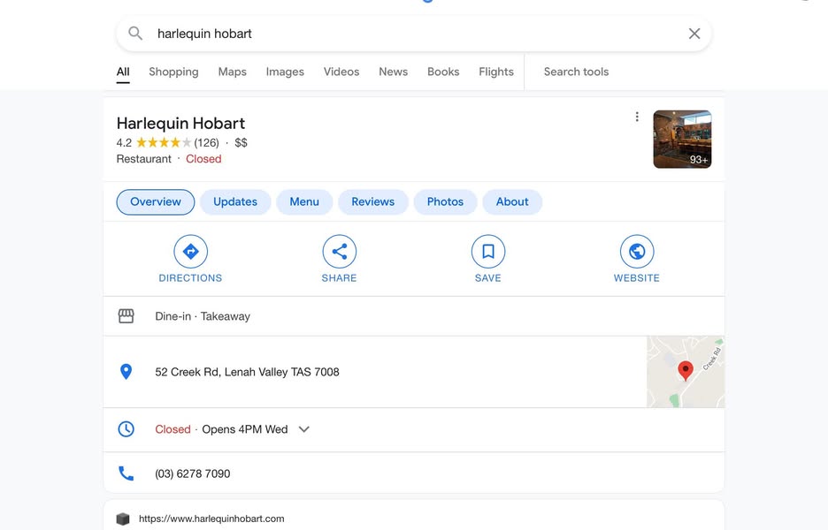Image resolution: width=828 pixels, height=530 pixels.
Task: Click the Harlequin Hobart title
Action: click(180, 124)
